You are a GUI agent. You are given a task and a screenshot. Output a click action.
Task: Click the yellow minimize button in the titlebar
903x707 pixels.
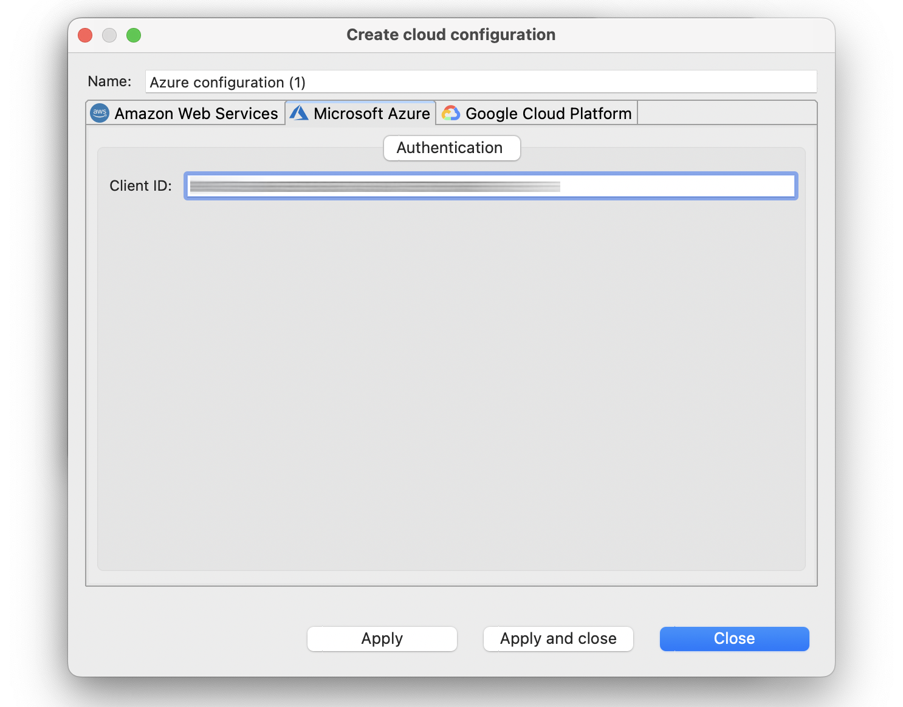point(109,35)
